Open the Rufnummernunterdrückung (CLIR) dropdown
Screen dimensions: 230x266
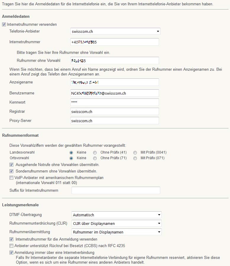(116, 223)
